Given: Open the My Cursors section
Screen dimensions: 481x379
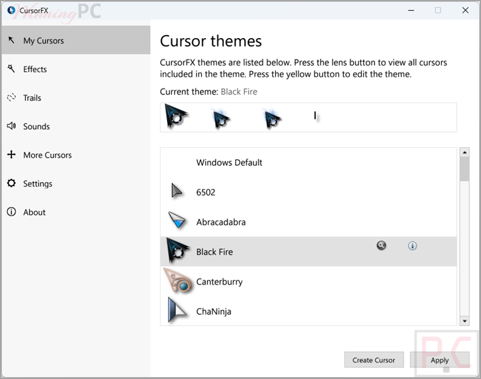Looking at the screenshot, I should [76, 40].
